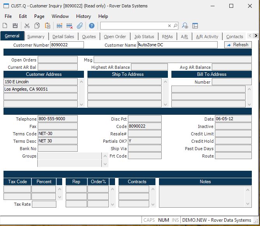Click the Telephone field

58,119
